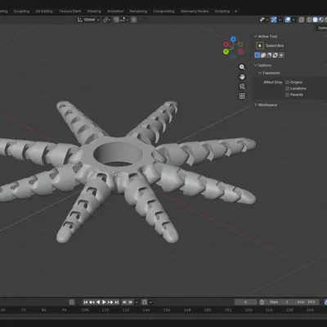
Task: Enable Affect Only Locations checkbox
Action: [x=287, y=88]
